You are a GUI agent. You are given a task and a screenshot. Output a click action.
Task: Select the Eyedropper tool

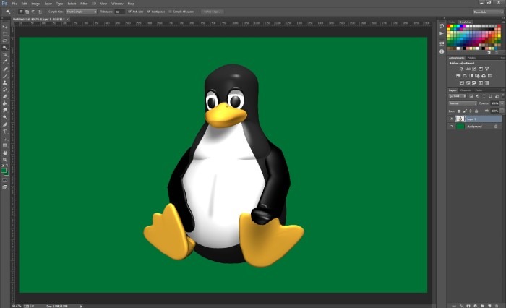click(5, 61)
